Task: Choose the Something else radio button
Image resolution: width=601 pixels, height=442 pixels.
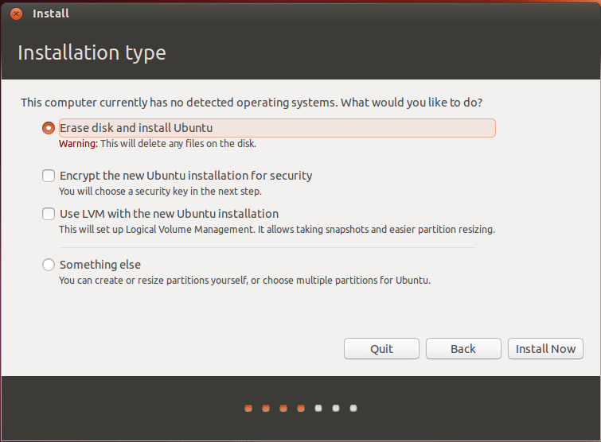Action: pos(49,265)
